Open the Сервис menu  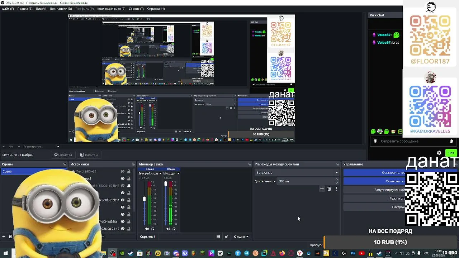point(136,9)
